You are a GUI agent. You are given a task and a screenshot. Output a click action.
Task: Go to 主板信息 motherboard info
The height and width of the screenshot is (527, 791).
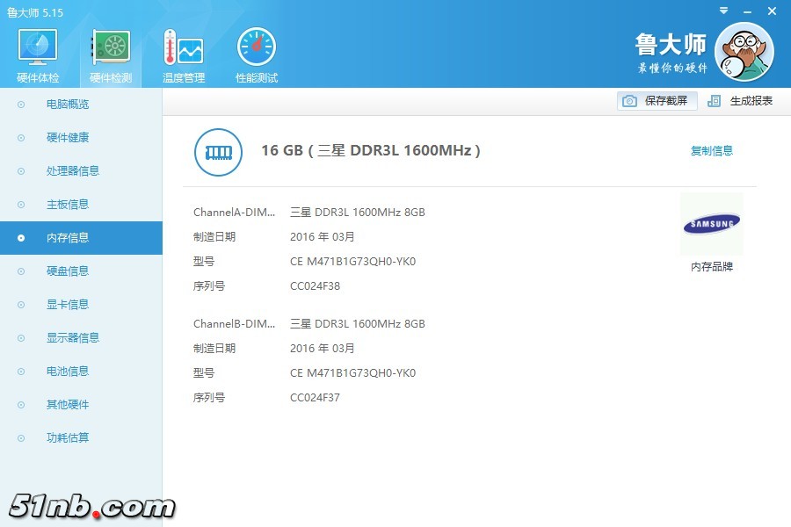(68, 205)
